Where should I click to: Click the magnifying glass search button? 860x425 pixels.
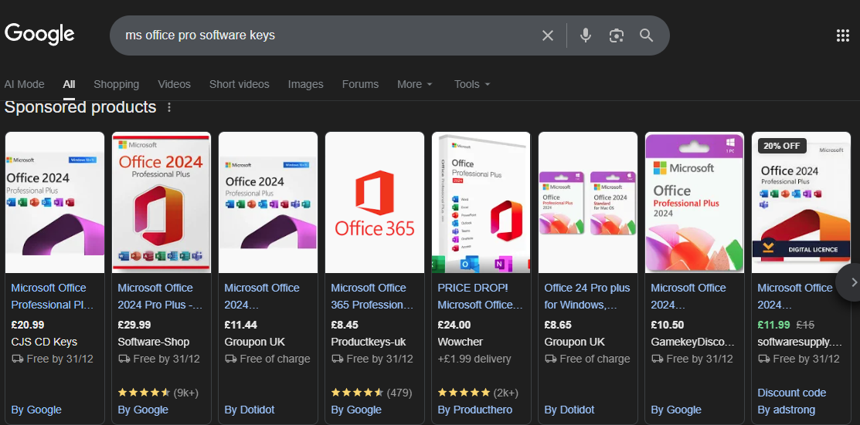tap(647, 35)
